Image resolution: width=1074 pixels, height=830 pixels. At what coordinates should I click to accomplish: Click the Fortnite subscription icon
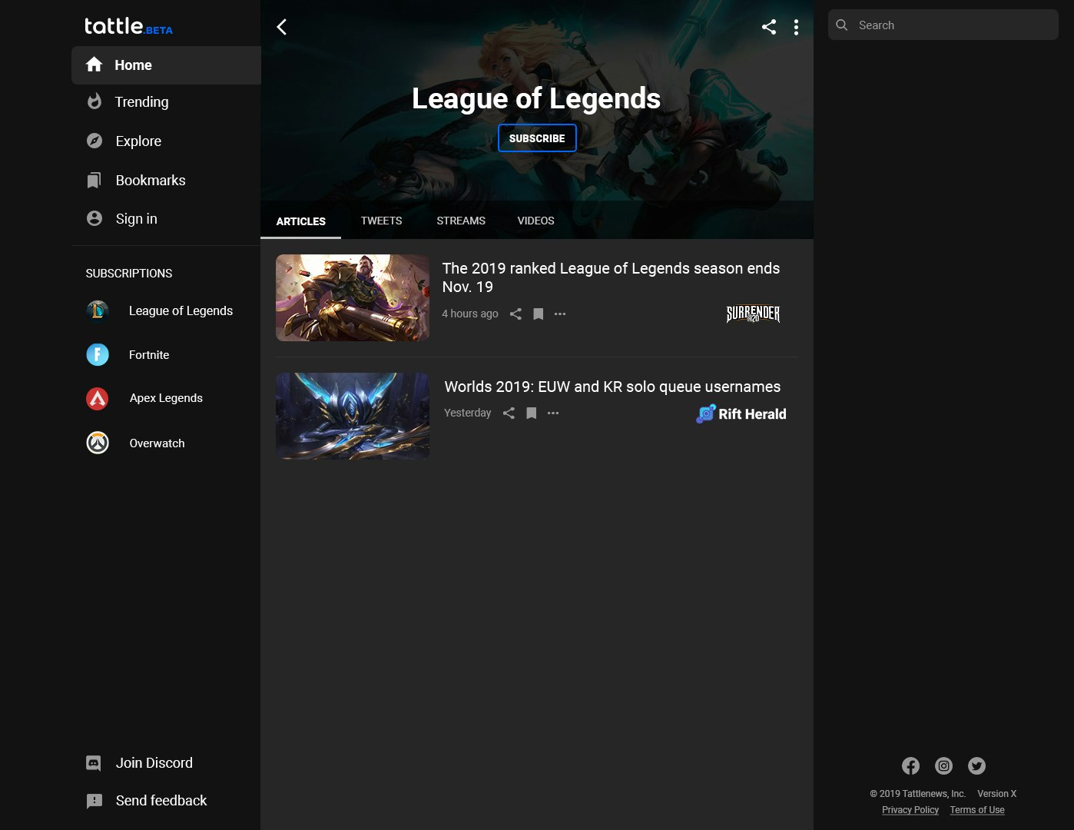pos(98,354)
